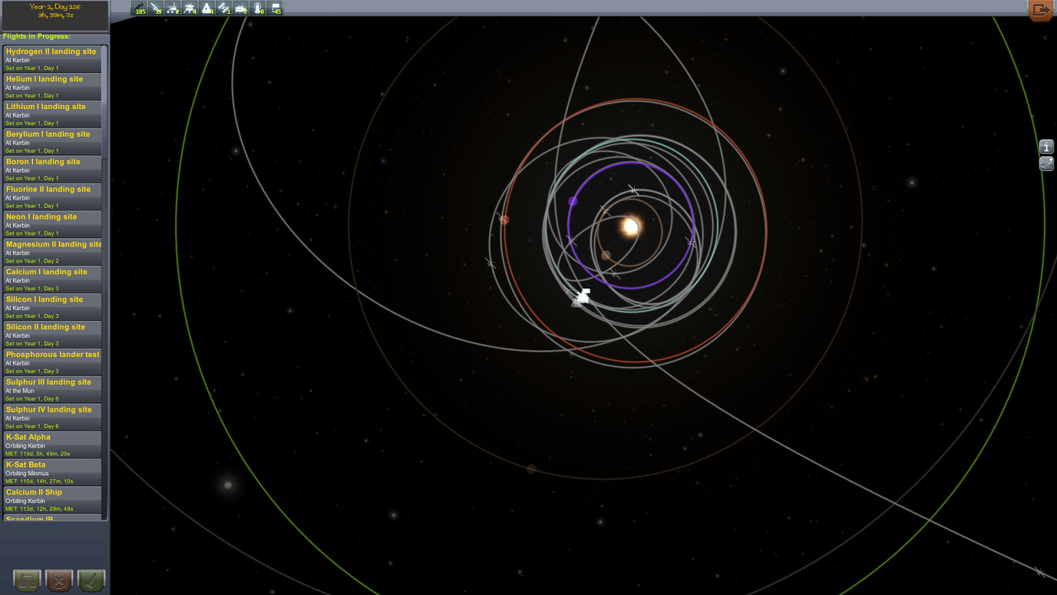Select the Silicon I landing site flight
Screen dimensions: 1057x595
click(x=53, y=307)
